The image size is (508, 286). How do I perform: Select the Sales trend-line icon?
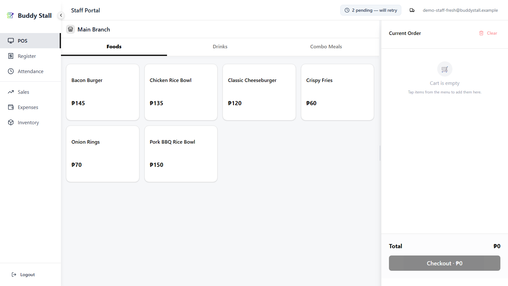[11, 92]
